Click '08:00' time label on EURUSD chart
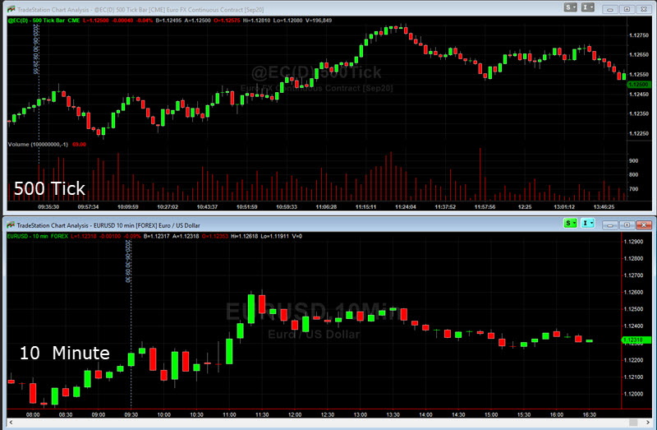 coord(33,414)
